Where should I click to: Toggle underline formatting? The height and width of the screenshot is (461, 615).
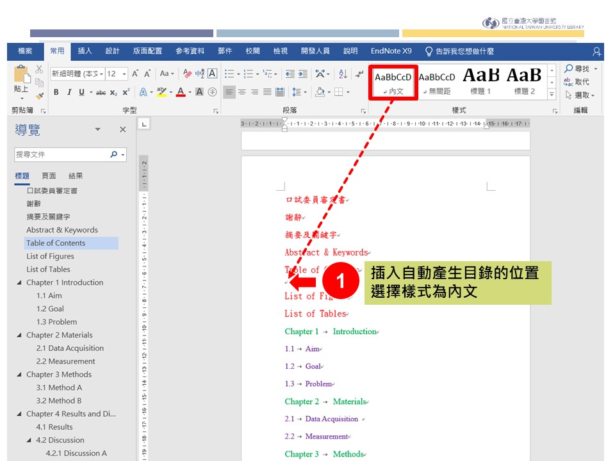pos(81,92)
